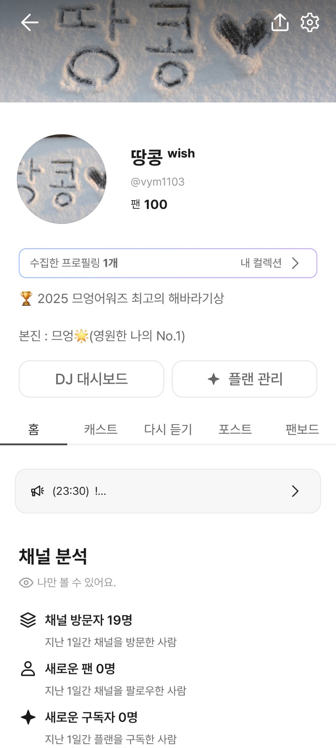Screen dimensions: 336x748
Task: Open settings gear icon
Action: click(310, 23)
